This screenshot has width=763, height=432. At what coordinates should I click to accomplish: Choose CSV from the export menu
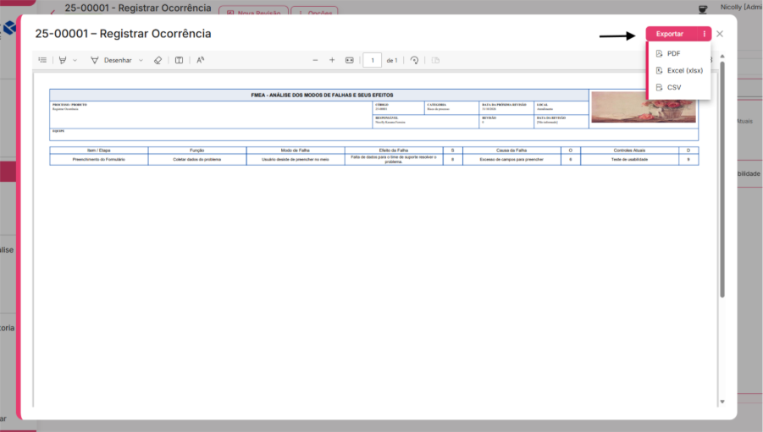pos(673,87)
